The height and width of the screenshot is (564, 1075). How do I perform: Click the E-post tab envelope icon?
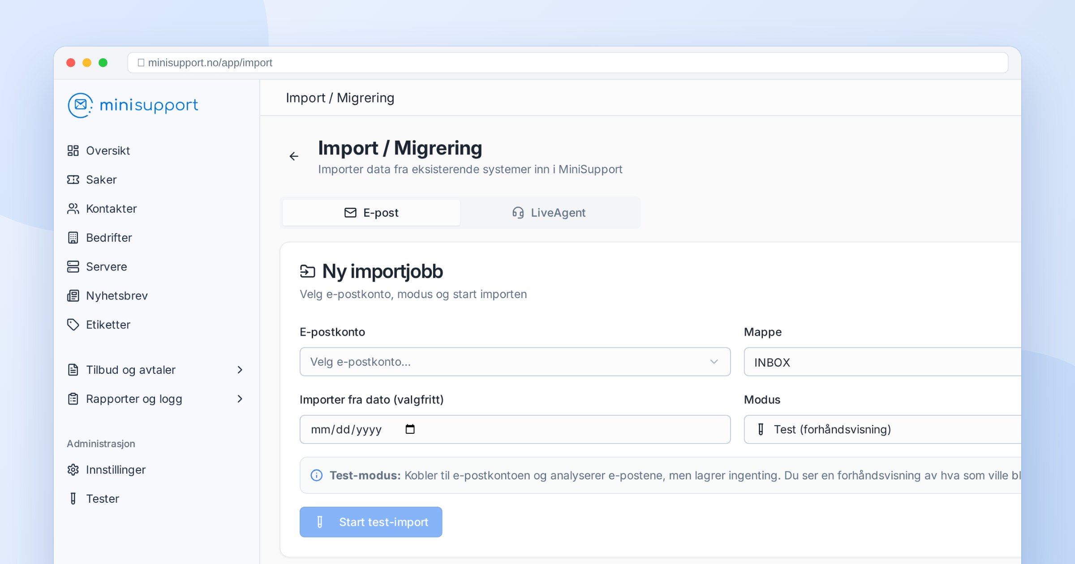tap(350, 213)
